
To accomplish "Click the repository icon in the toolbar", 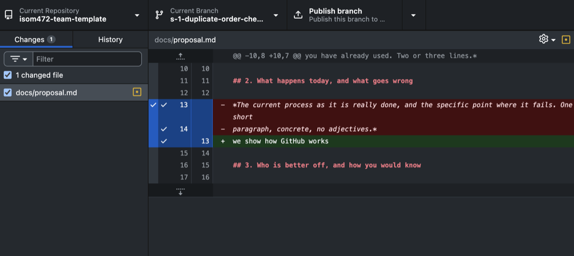I will (x=8, y=15).
